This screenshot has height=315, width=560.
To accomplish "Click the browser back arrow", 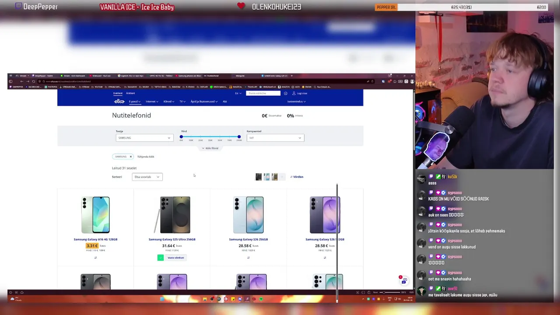I will coord(21,81).
